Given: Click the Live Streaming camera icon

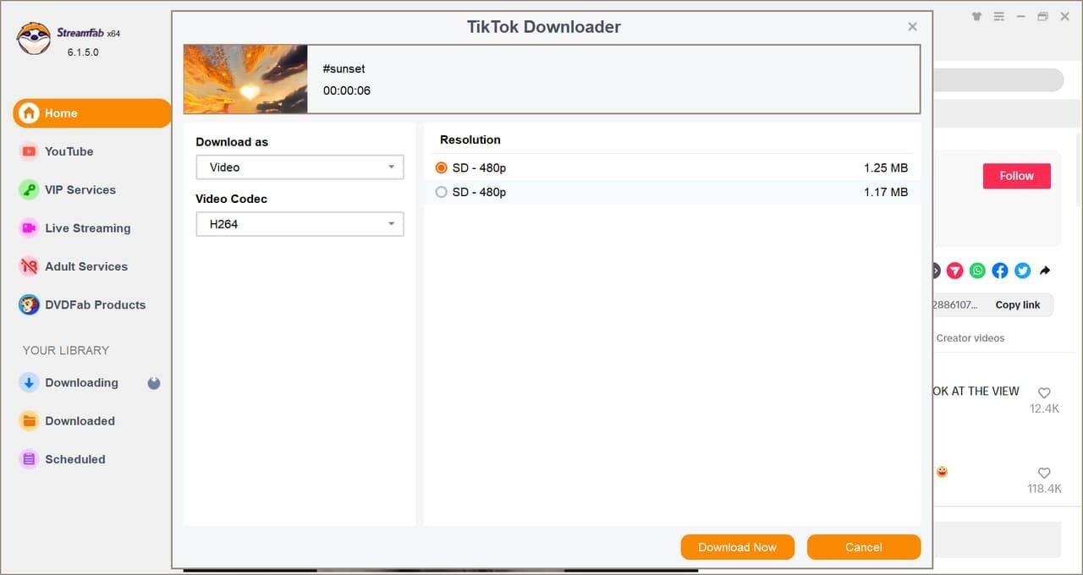Looking at the screenshot, I should 29,228.
